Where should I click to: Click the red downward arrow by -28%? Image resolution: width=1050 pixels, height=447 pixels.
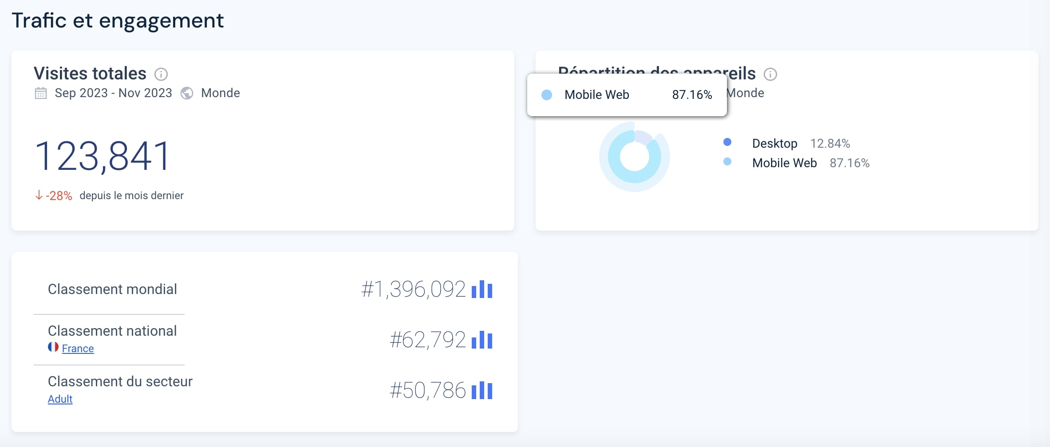coord(39,195)
